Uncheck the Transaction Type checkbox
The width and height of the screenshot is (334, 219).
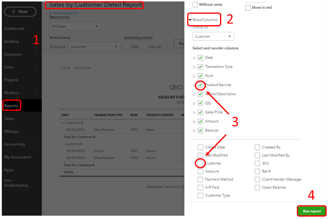[x=200, y=67]
